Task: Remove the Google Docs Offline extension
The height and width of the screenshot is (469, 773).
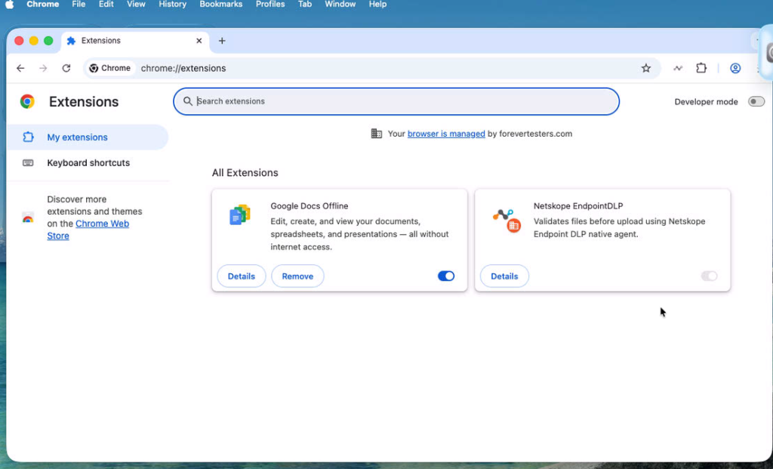Action: [297, 276]
